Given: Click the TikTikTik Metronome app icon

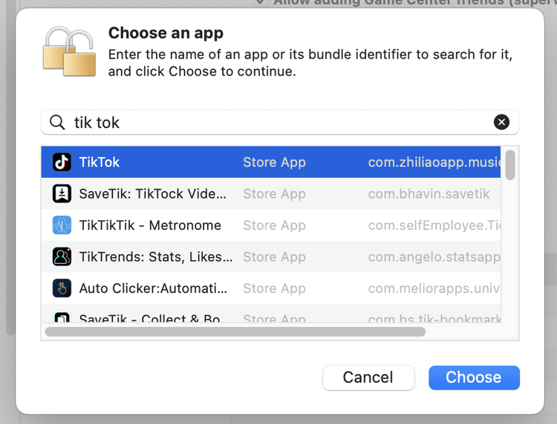Looking at the screenshot, I should (62, 225).
